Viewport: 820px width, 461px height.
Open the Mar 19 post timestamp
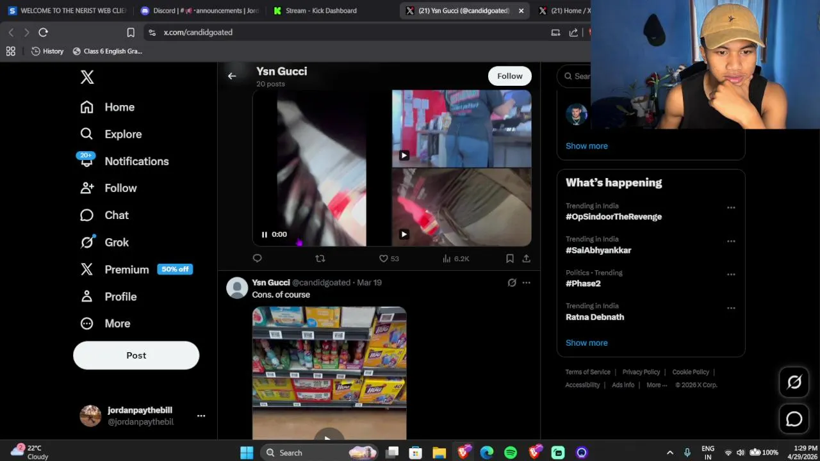tap(369, 282)
